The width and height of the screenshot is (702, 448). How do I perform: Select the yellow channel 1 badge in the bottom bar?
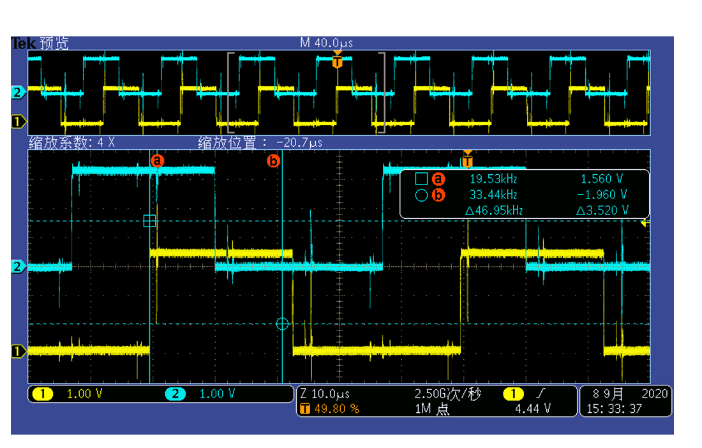pyautogui.click(x=43, y=394)
